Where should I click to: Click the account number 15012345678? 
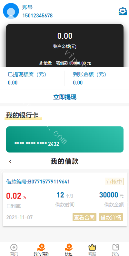(37, 16)
